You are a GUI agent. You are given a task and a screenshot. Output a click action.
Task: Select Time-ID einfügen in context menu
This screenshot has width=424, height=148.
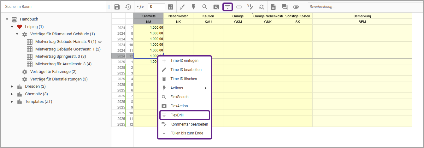(184, 61)
